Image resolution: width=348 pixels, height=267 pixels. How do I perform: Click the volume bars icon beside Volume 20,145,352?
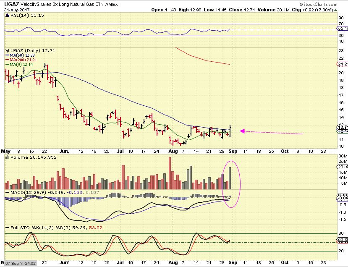tap(7, 157)
